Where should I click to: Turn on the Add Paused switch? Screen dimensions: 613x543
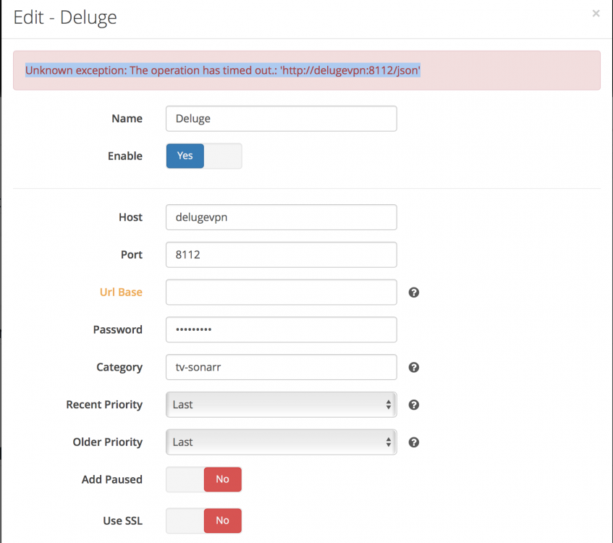203,479
